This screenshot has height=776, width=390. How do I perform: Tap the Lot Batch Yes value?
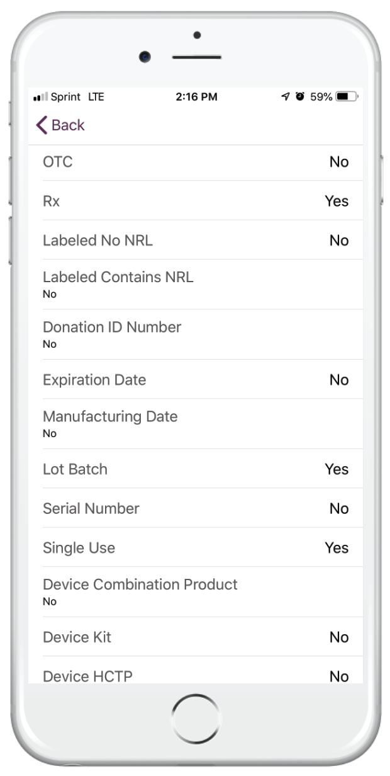(337, 469)
